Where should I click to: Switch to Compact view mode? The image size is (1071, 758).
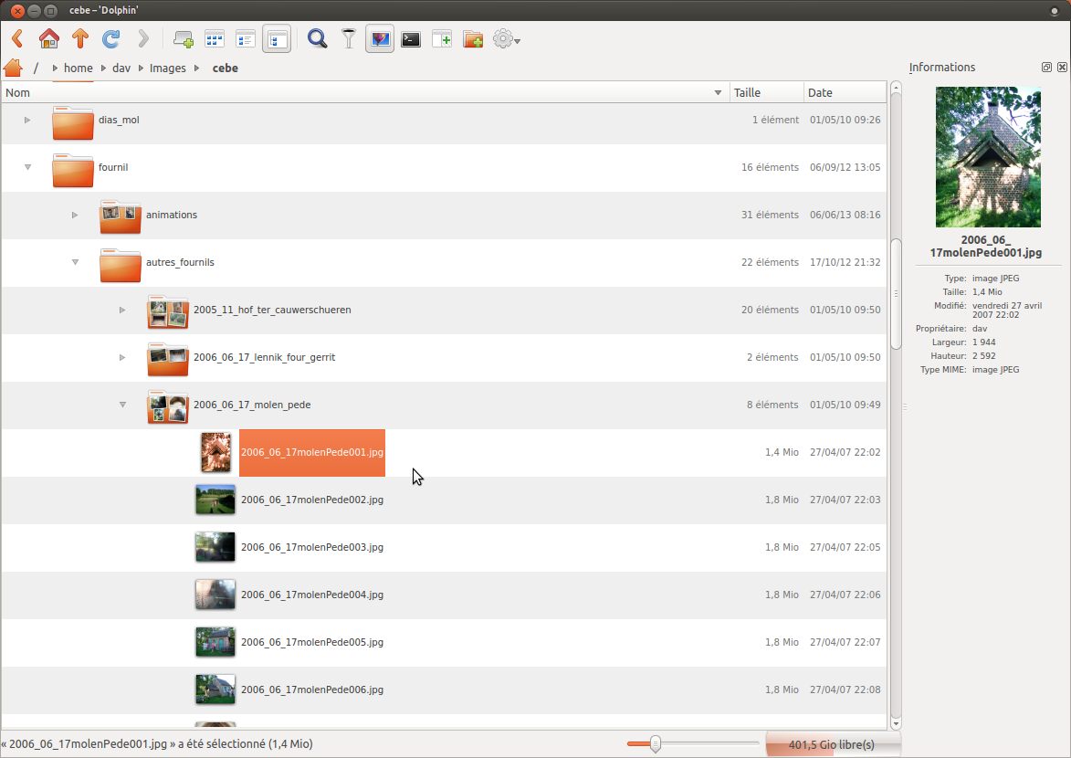pos(246,39)
